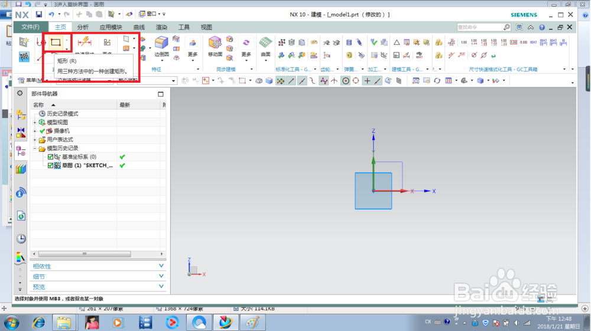Open the Assembly Navigator sidebar tab
Screen dimensions: 591x331
click(x=21, y=114)
